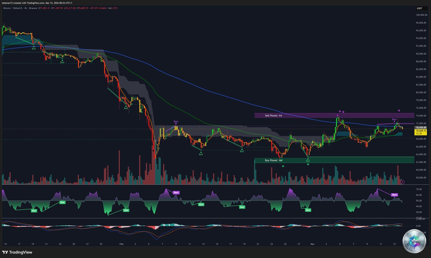Click the purple X marker above the March 5 candle
The width and height of the screenshot is (431, 258).
pos(337,115)
